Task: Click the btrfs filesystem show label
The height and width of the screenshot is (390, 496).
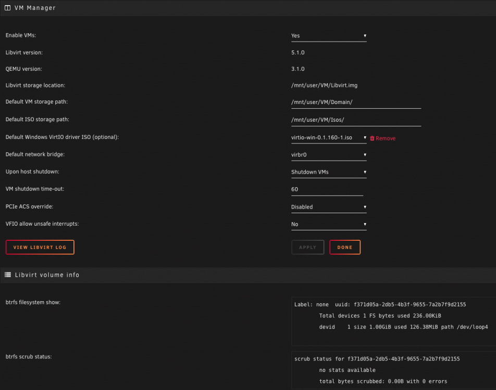Action: click(33, 302)
